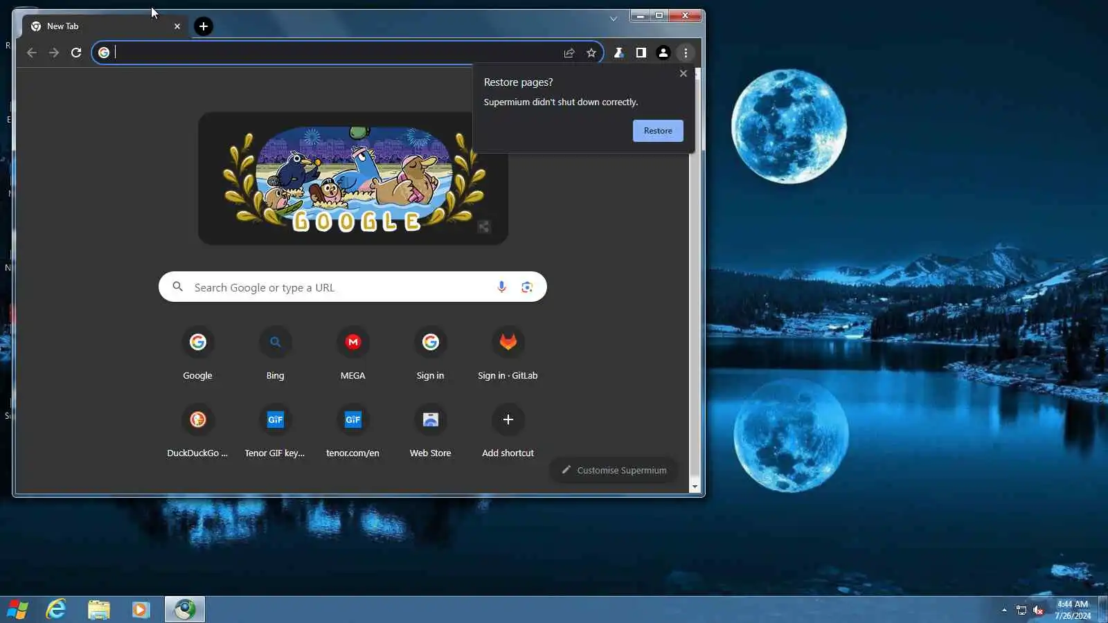Open a new tab with plus button
The width and height of the screenshot is (1108, 623).
(204, 26)
